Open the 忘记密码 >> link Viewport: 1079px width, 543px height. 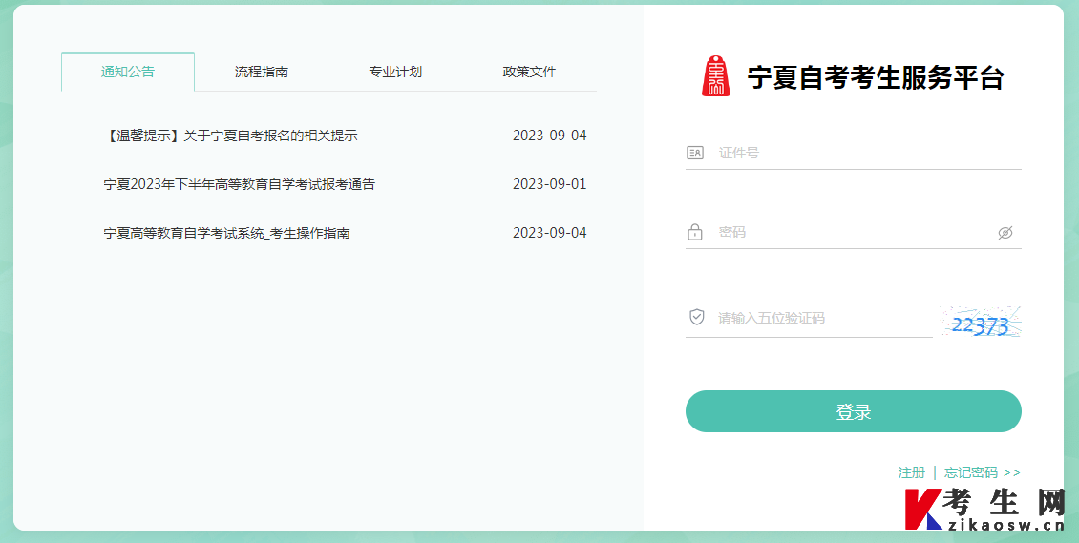coord(983,472)
